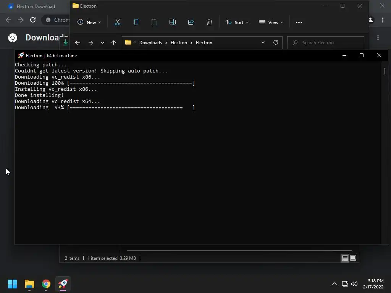Open the Sort dropdown in Explorer

[x=237, y=22]
